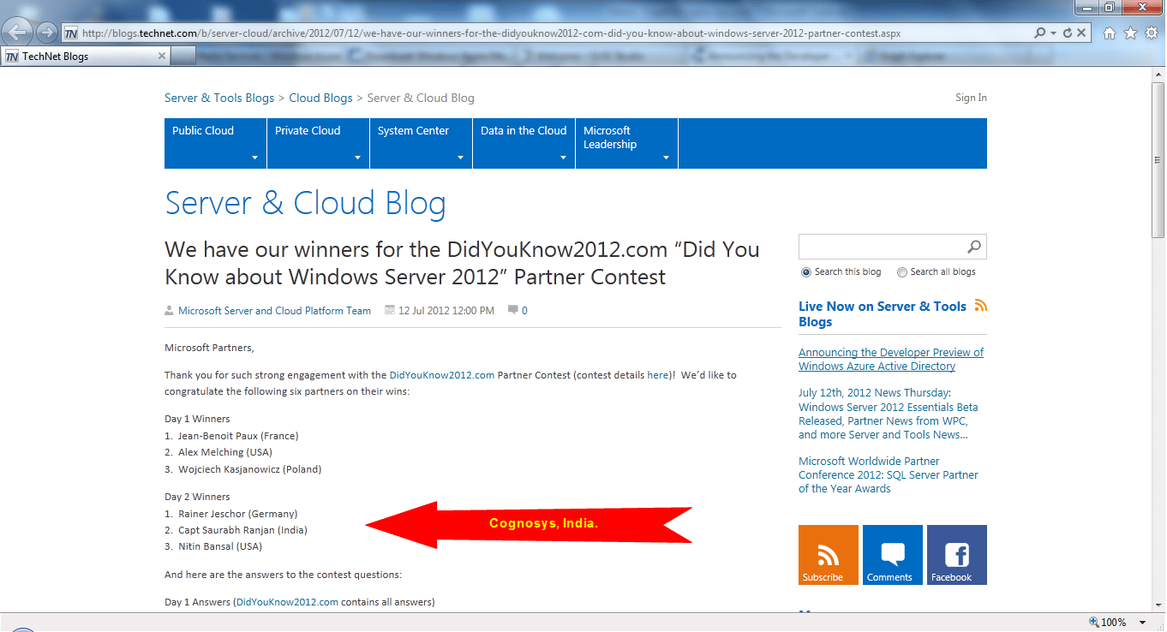Open the Comments tile
1167x632 pixels.
892,554
